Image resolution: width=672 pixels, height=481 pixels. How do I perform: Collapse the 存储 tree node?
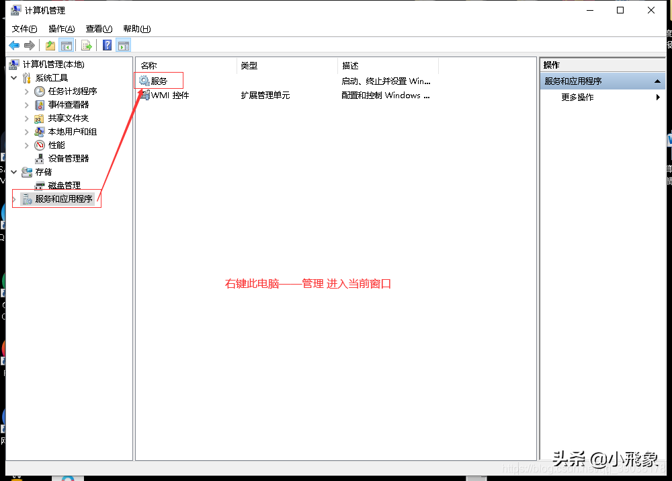click(x=13, y=172)
